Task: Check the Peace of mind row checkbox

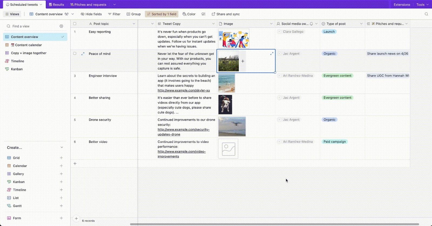Action: tap(75, 53)
